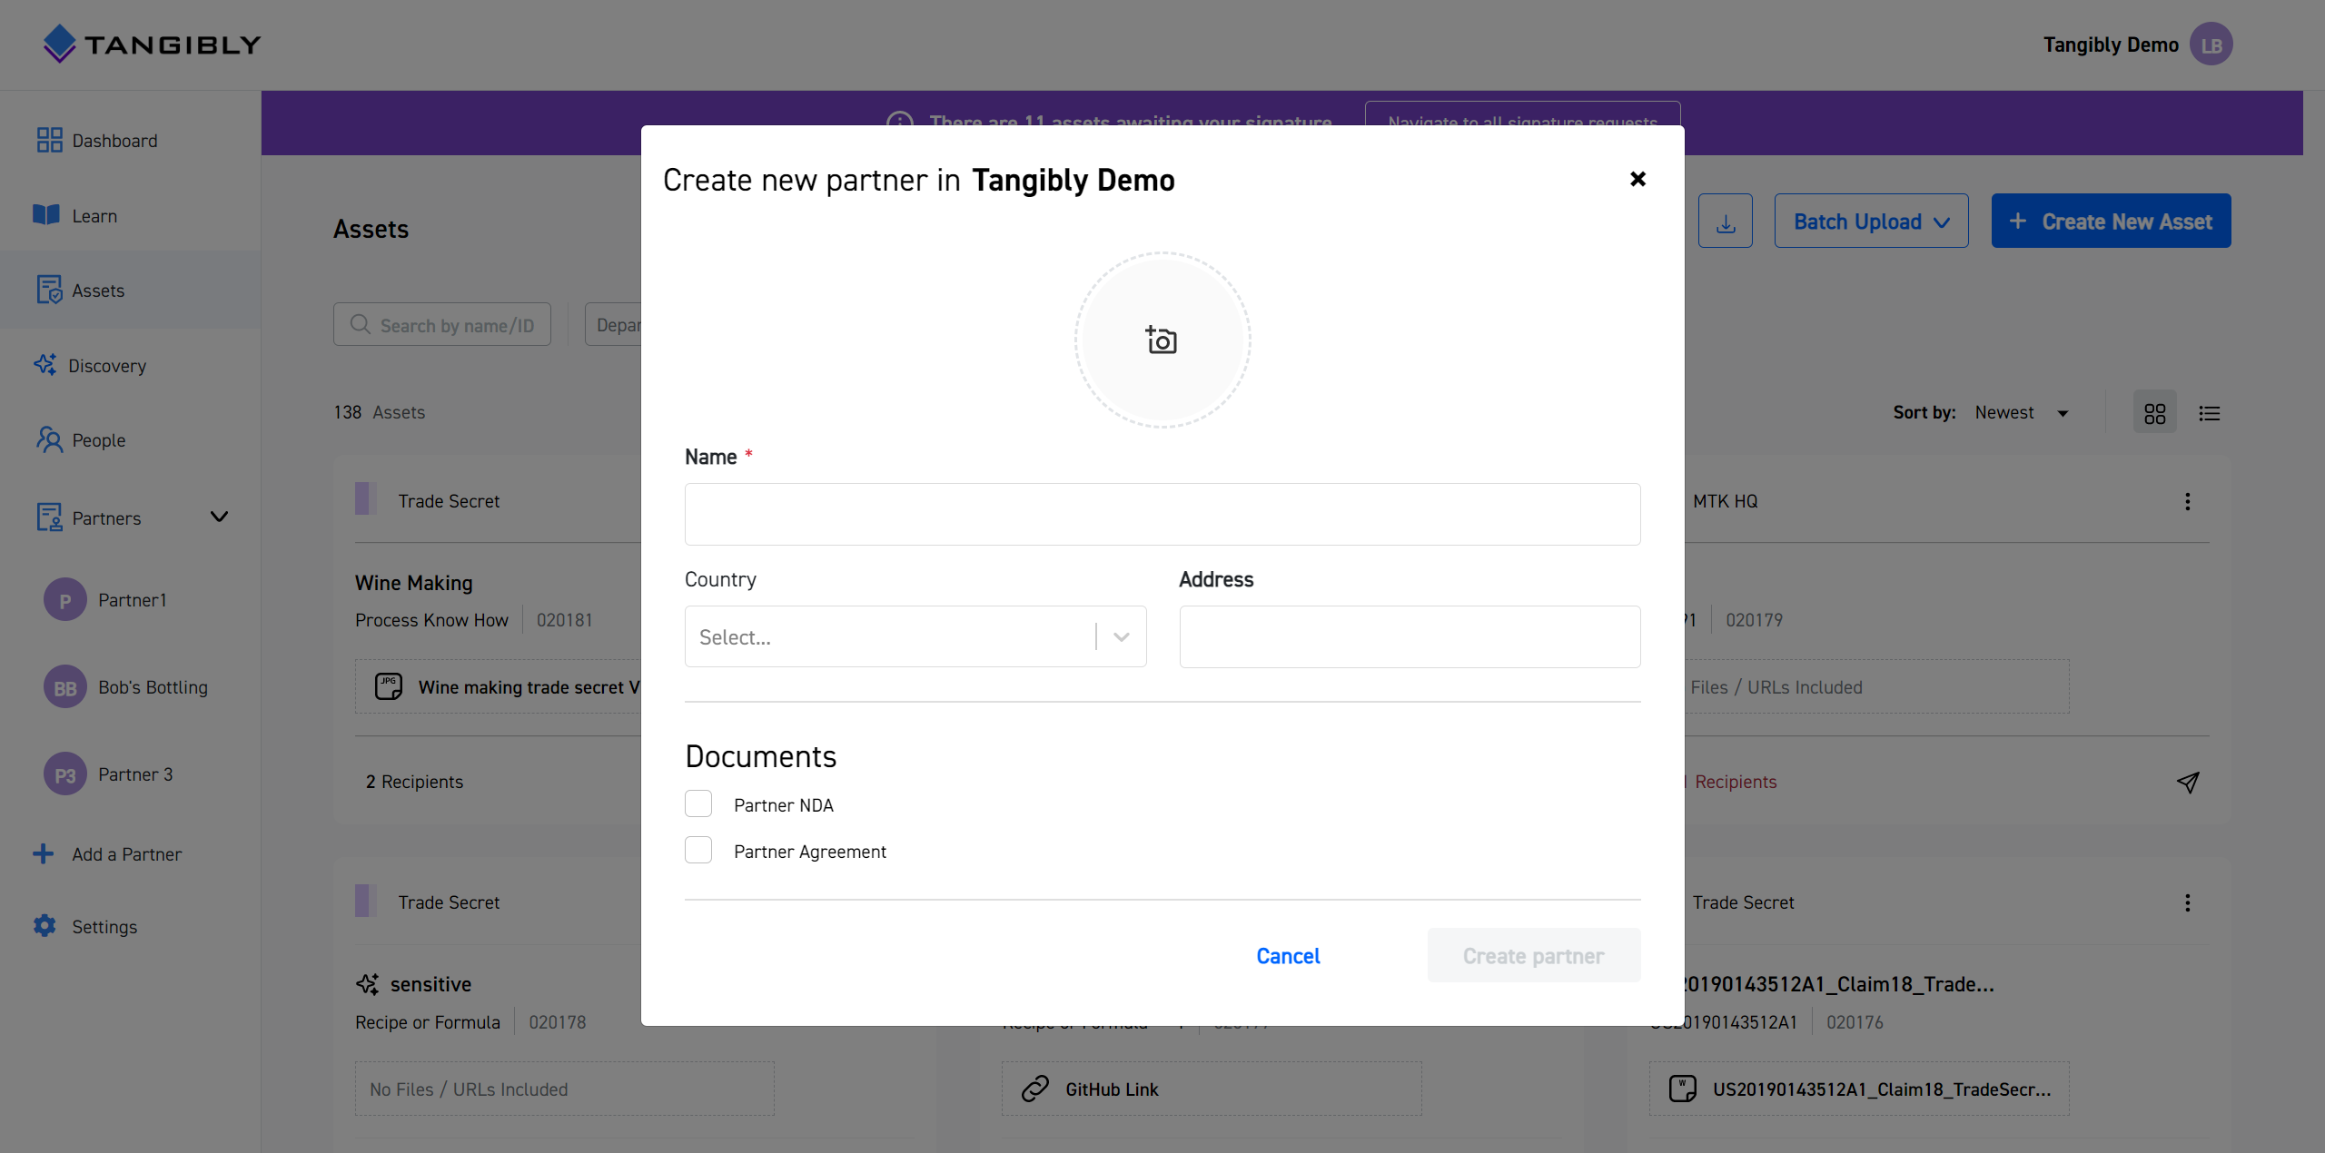
Task: Expand the Partners sidebar chevron
Action: [x=219, y=517]
